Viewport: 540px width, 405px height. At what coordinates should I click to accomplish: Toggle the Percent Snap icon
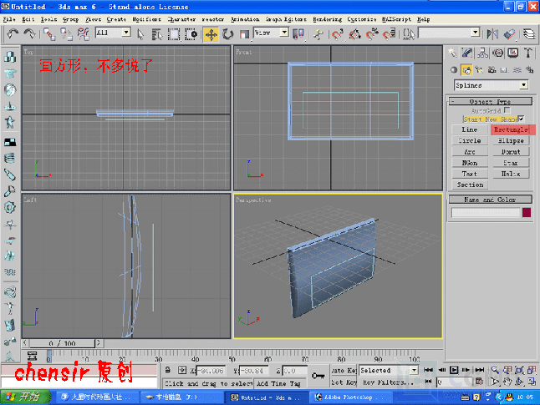point(372,34)
